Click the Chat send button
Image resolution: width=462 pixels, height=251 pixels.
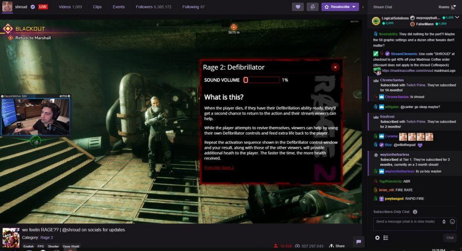450,238
